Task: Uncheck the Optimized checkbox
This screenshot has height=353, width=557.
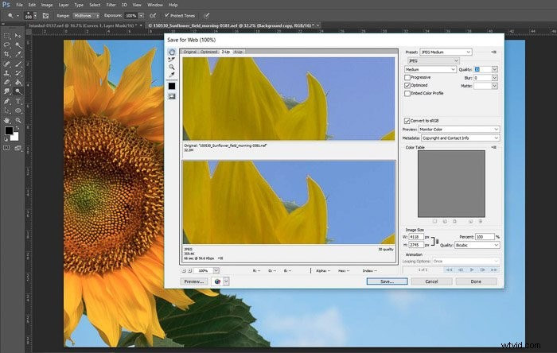Action: (x=407, y=86)
